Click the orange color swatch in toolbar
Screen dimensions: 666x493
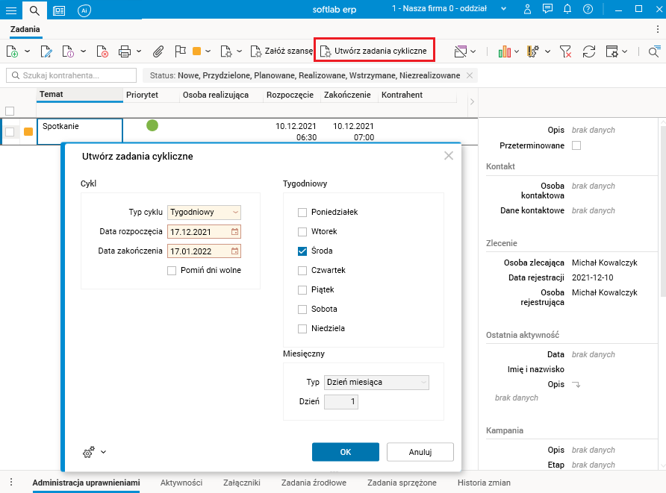click(197, 51)
